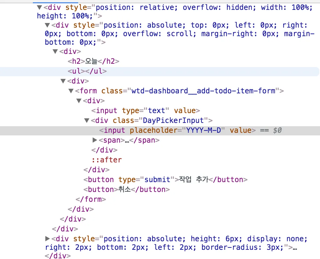320x259 pixels.
Task: Click the 작업 추가 button text
Action: click(x=194, y=179)
